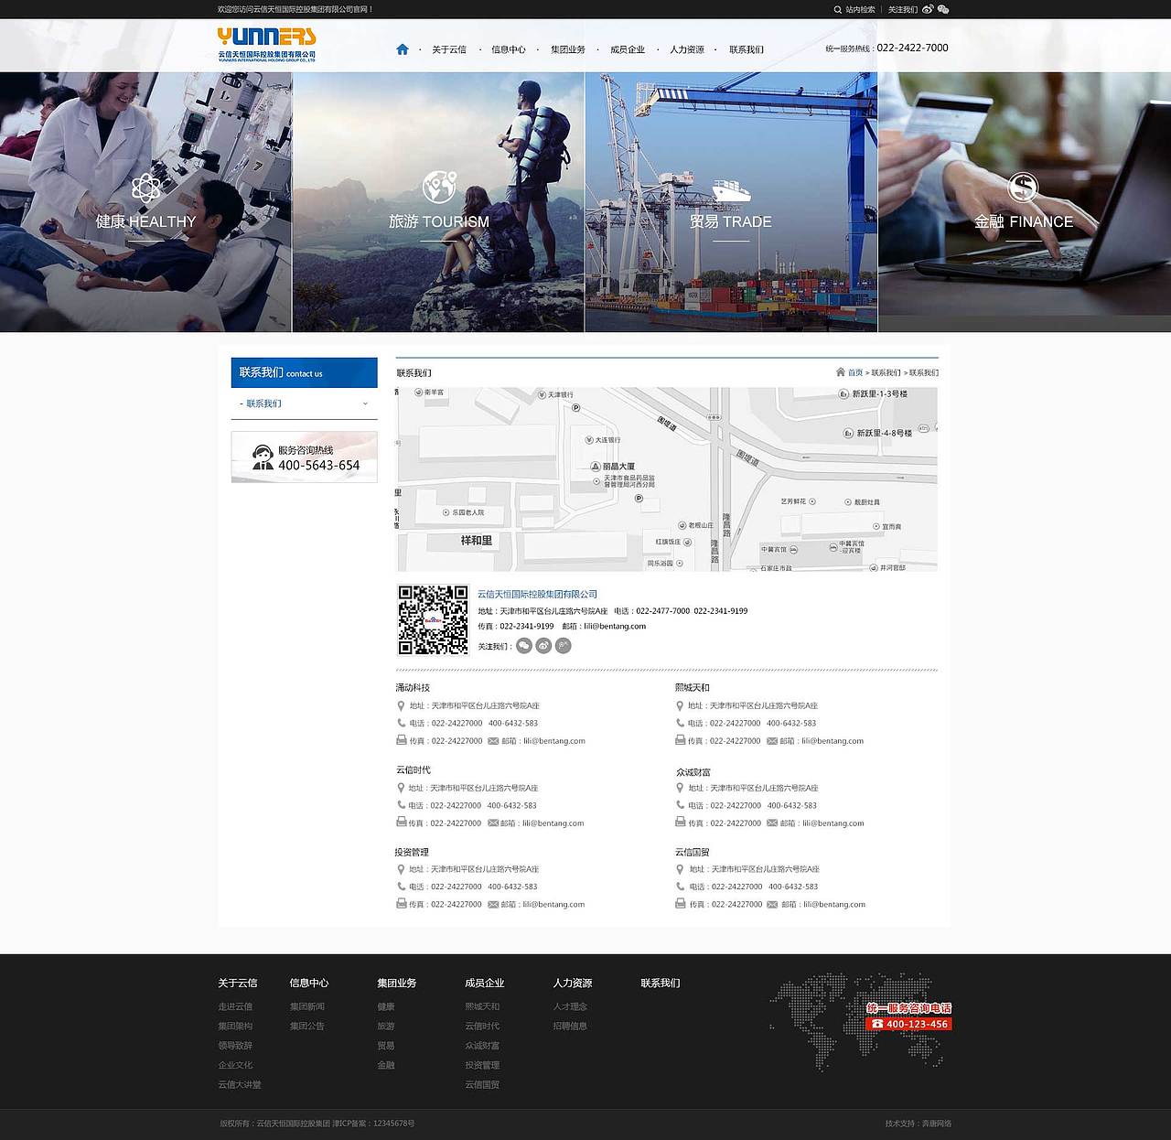The image size is (1171, 1140).
Task: Click the 首页 breadcrumb link
Action: coord(855,372)
